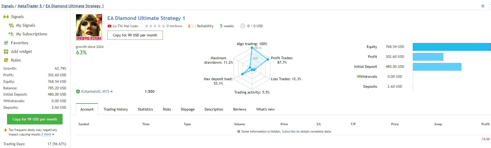The width and height of the screenshot is (491, 148).
Task: Click the Subscribe link
Action: [289, 131]
